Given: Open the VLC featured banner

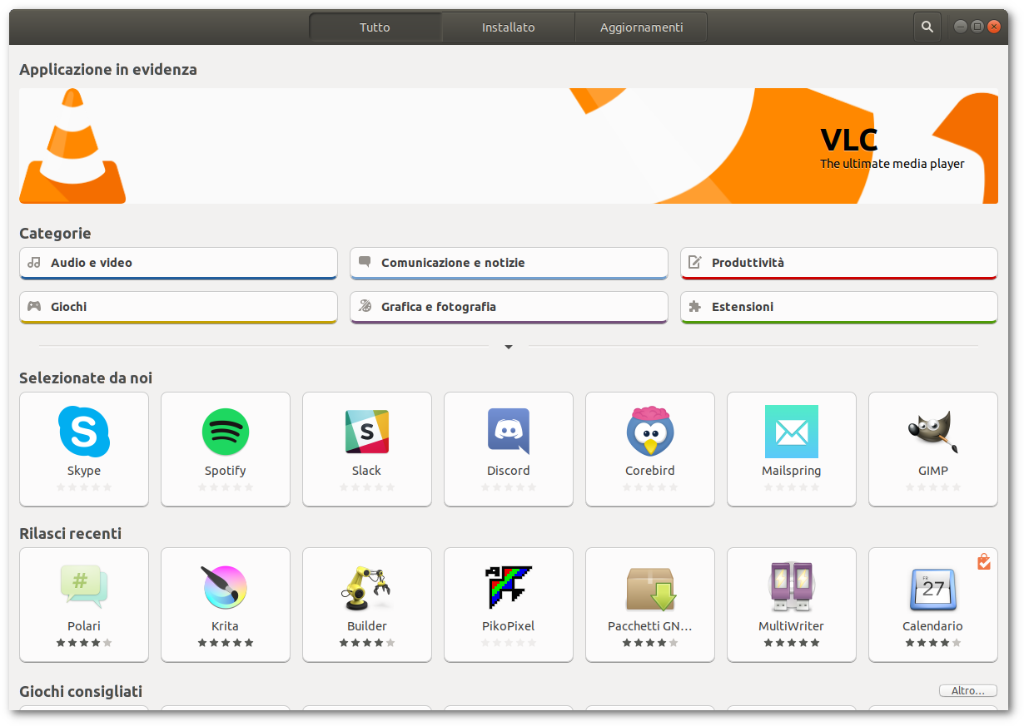Looking at the screenshot, I should coord(509,146).
